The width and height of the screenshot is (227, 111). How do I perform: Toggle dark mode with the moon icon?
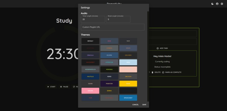pyautogui.click(x=212, y=4)
